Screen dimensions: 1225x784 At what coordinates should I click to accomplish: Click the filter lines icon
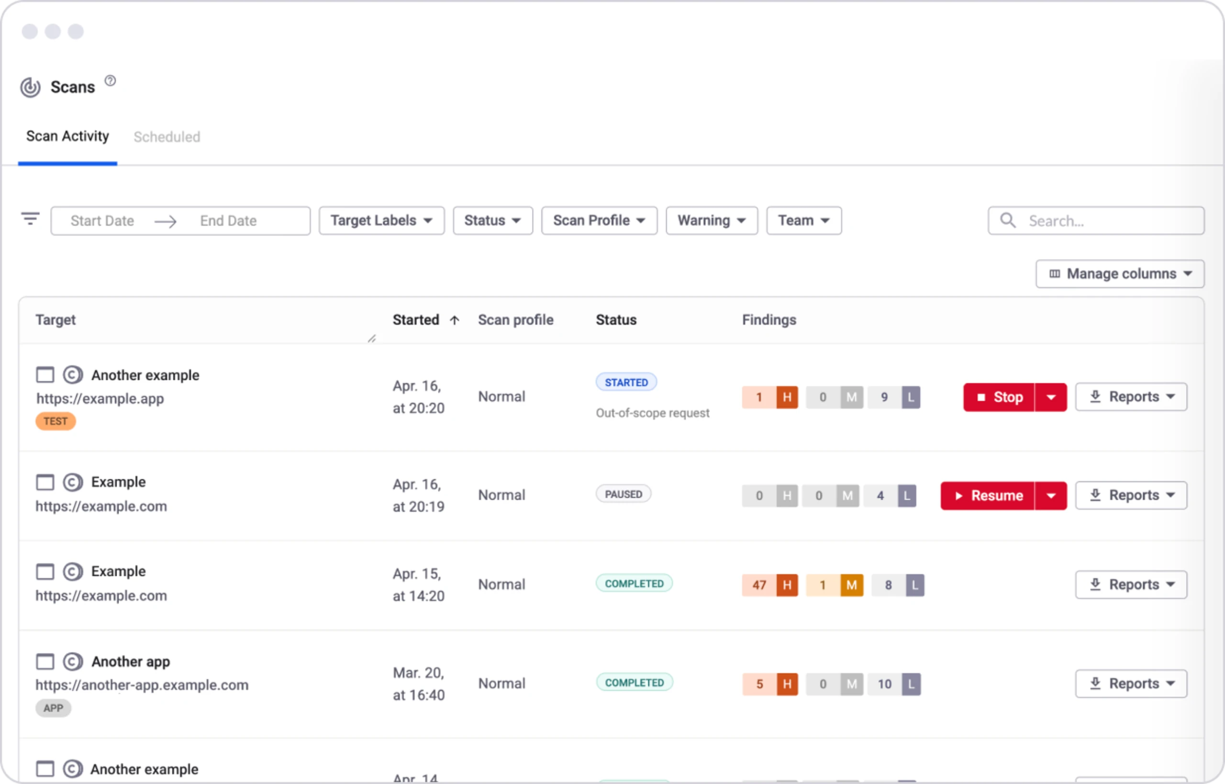coord(30,219)
